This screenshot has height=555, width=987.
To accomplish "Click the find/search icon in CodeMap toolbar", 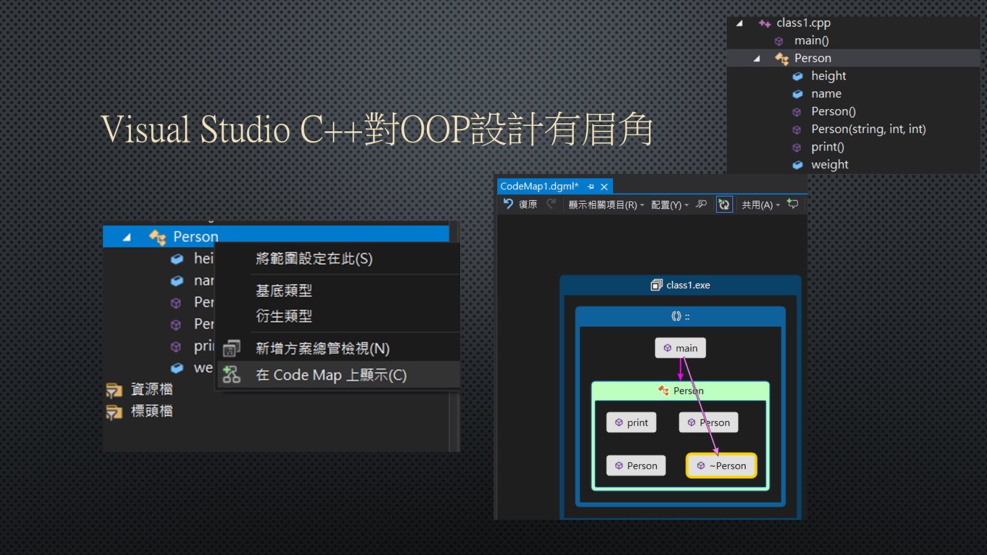I will point(701,204).
